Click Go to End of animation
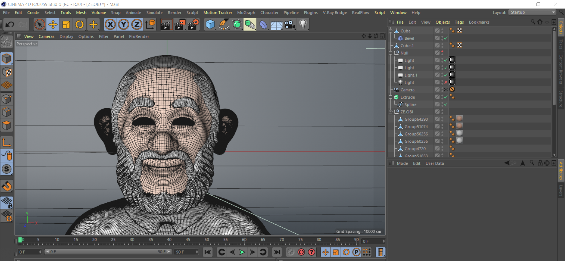Screen dimensions: 565x261 [x=277, y=252]
